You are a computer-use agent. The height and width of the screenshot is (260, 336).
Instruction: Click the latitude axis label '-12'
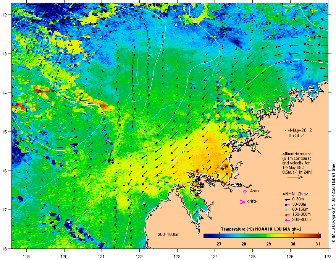click(x=4, y=15)
